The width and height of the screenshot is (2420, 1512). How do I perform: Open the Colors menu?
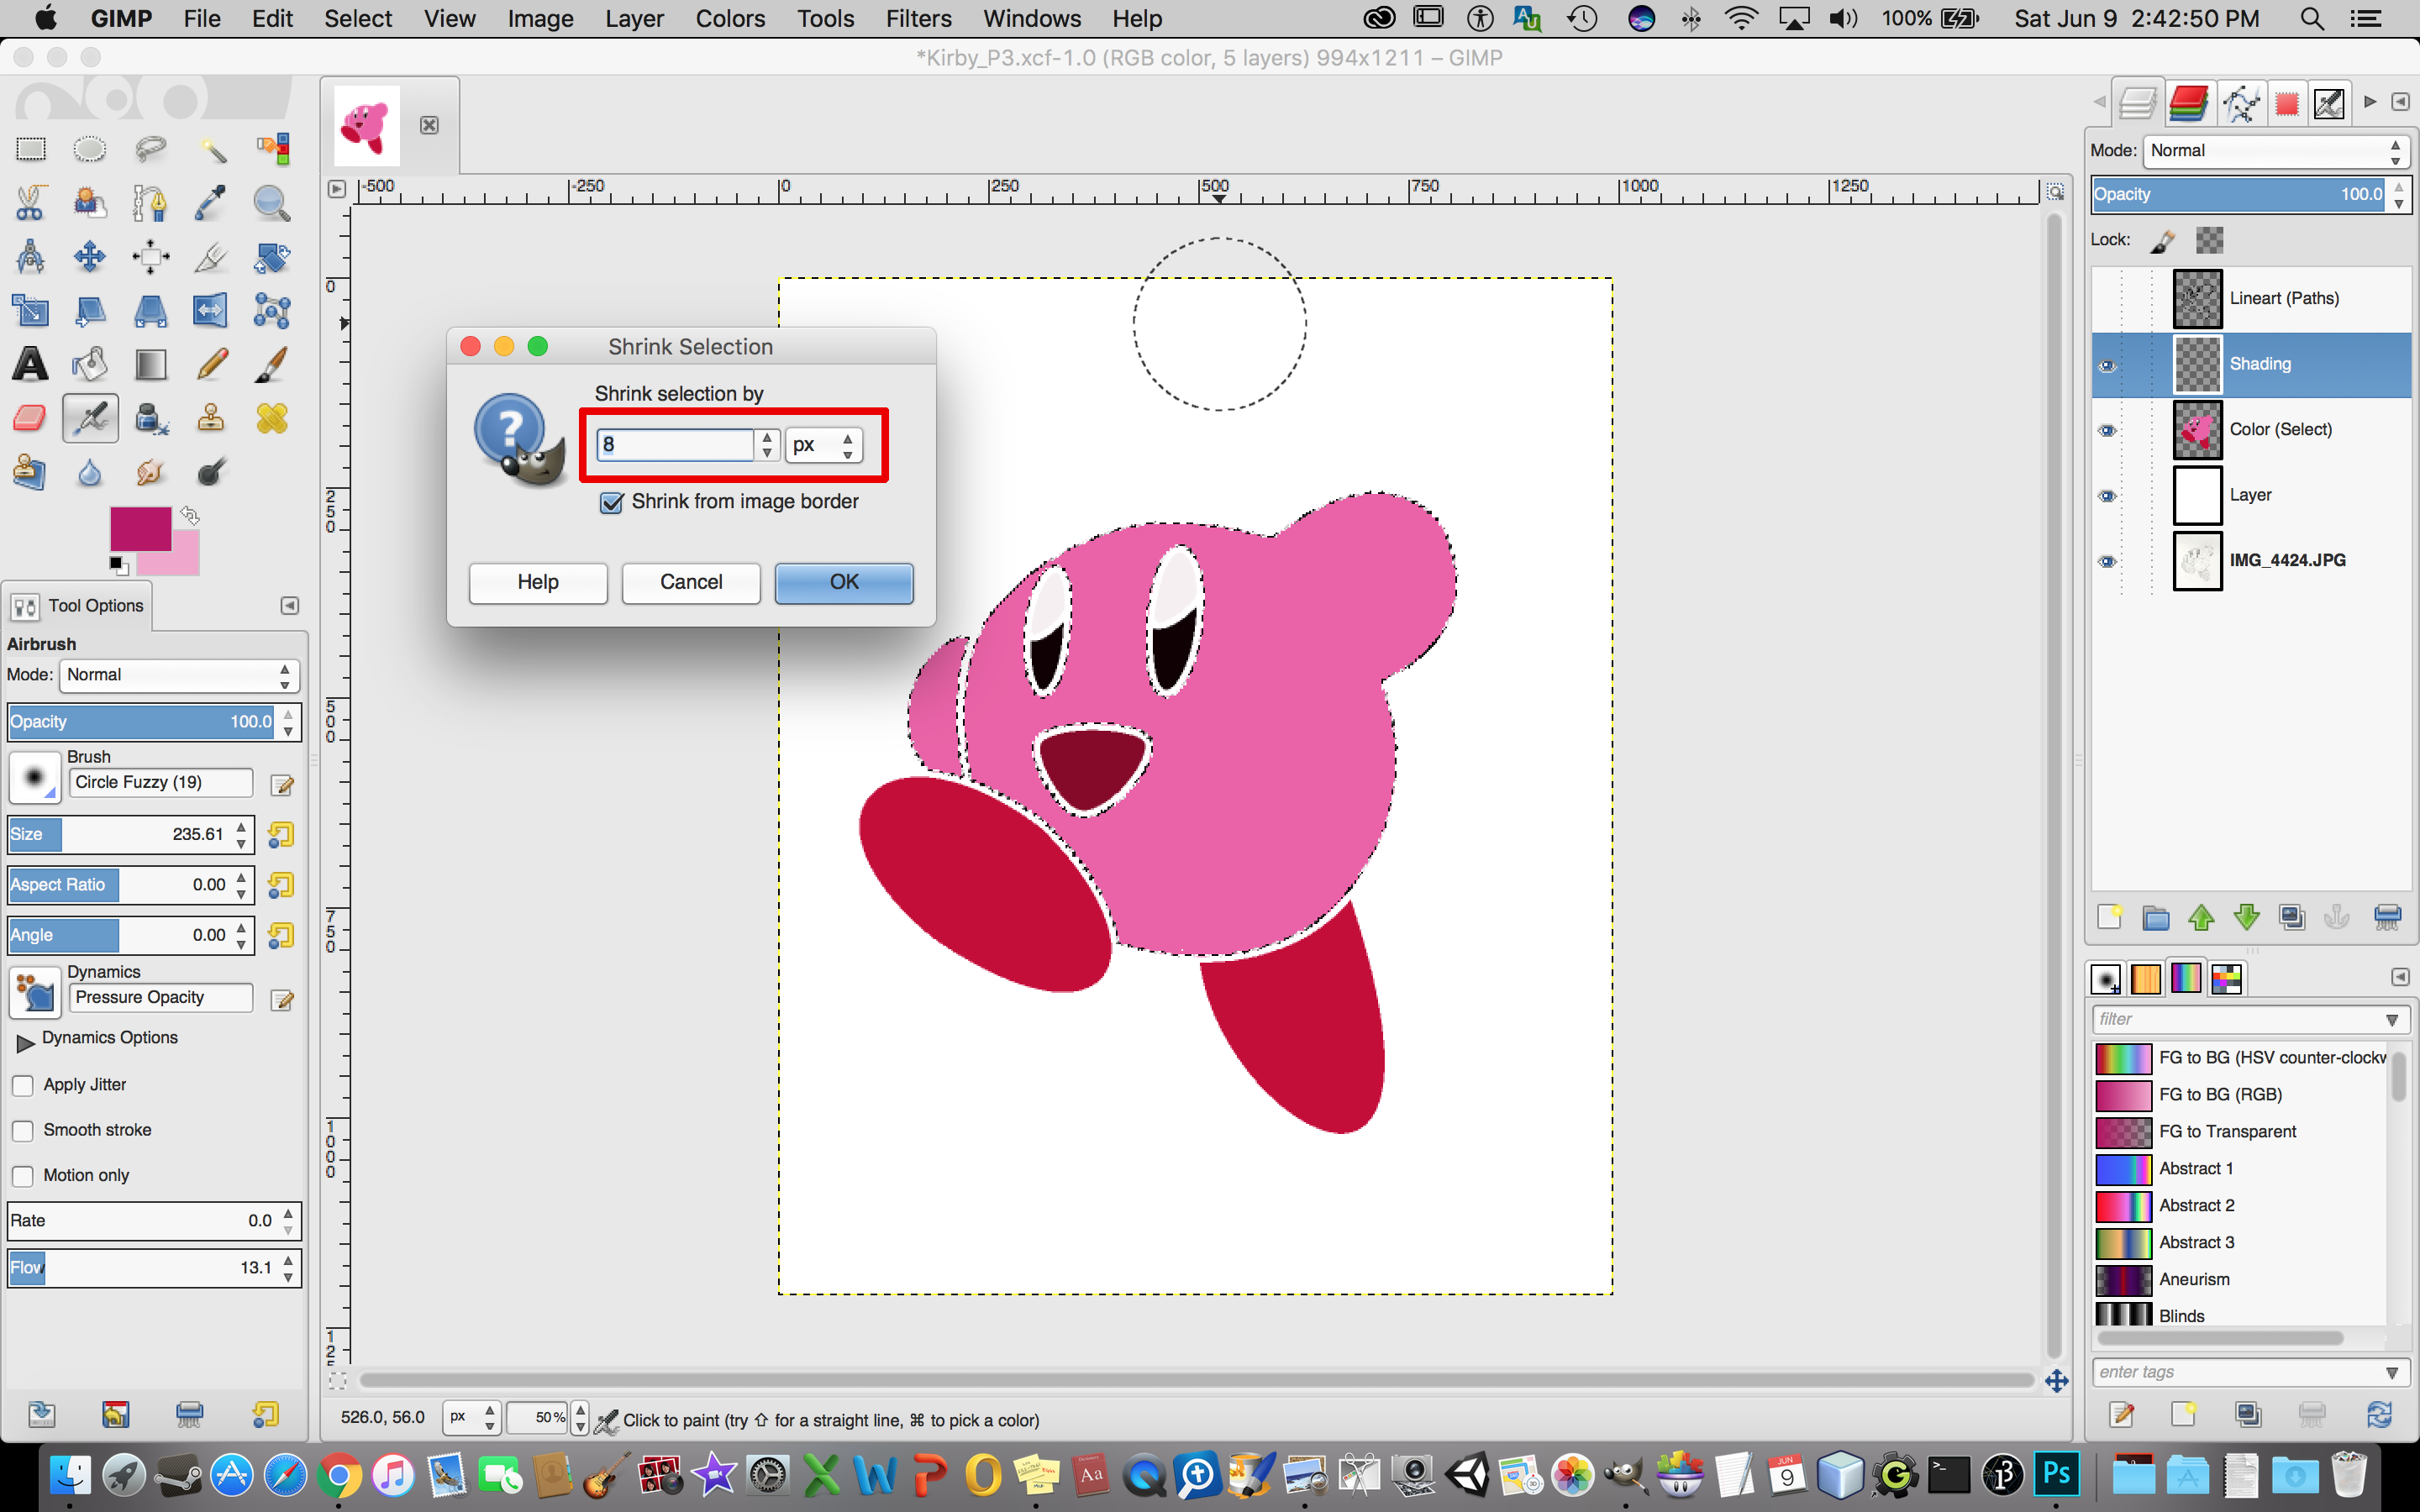[730, 19]
